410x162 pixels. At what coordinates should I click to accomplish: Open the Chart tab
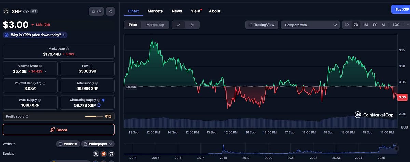(134, 11)
